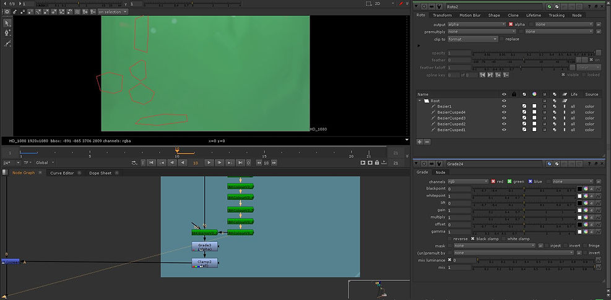Viewport: 611px width, 300px height.
Task: Open Grade24 channels rgb dropdown
Action: point(467,182)
